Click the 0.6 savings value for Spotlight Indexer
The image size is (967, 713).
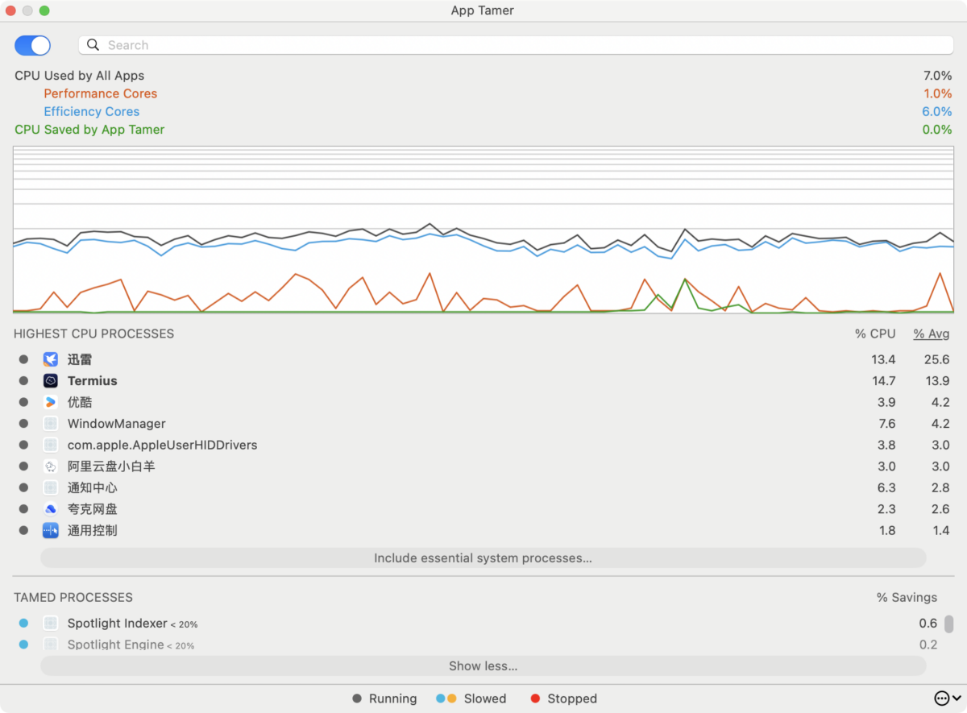click(928, 624)
